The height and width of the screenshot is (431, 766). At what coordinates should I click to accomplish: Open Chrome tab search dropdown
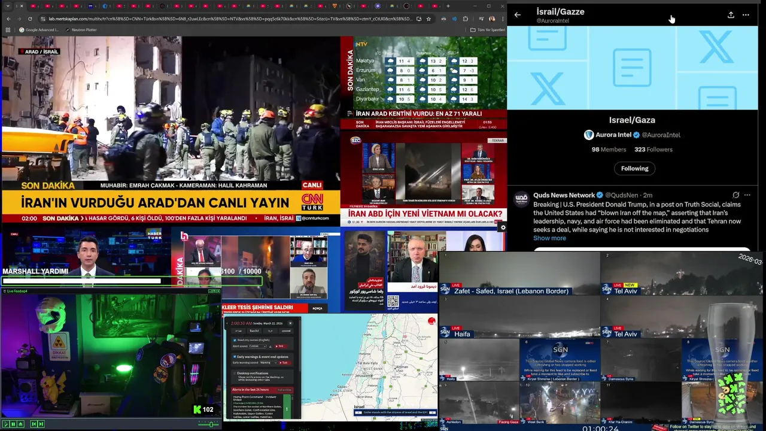(x=7, y=6)
